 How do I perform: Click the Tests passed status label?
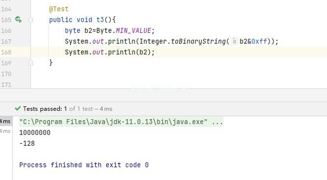(x=45, y=109)
